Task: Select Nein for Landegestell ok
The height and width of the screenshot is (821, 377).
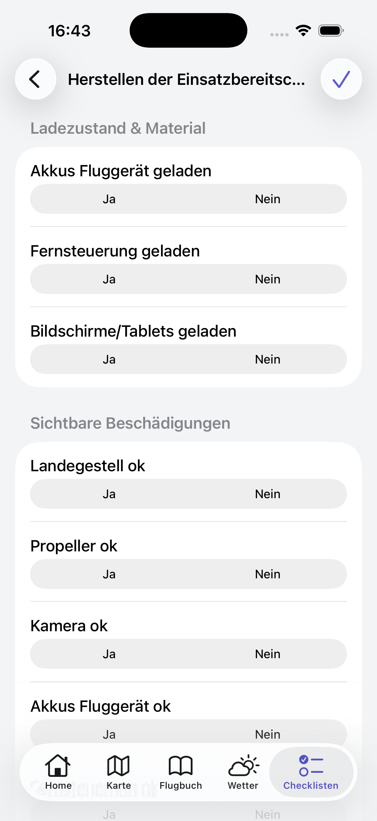Action: [268, 494]
